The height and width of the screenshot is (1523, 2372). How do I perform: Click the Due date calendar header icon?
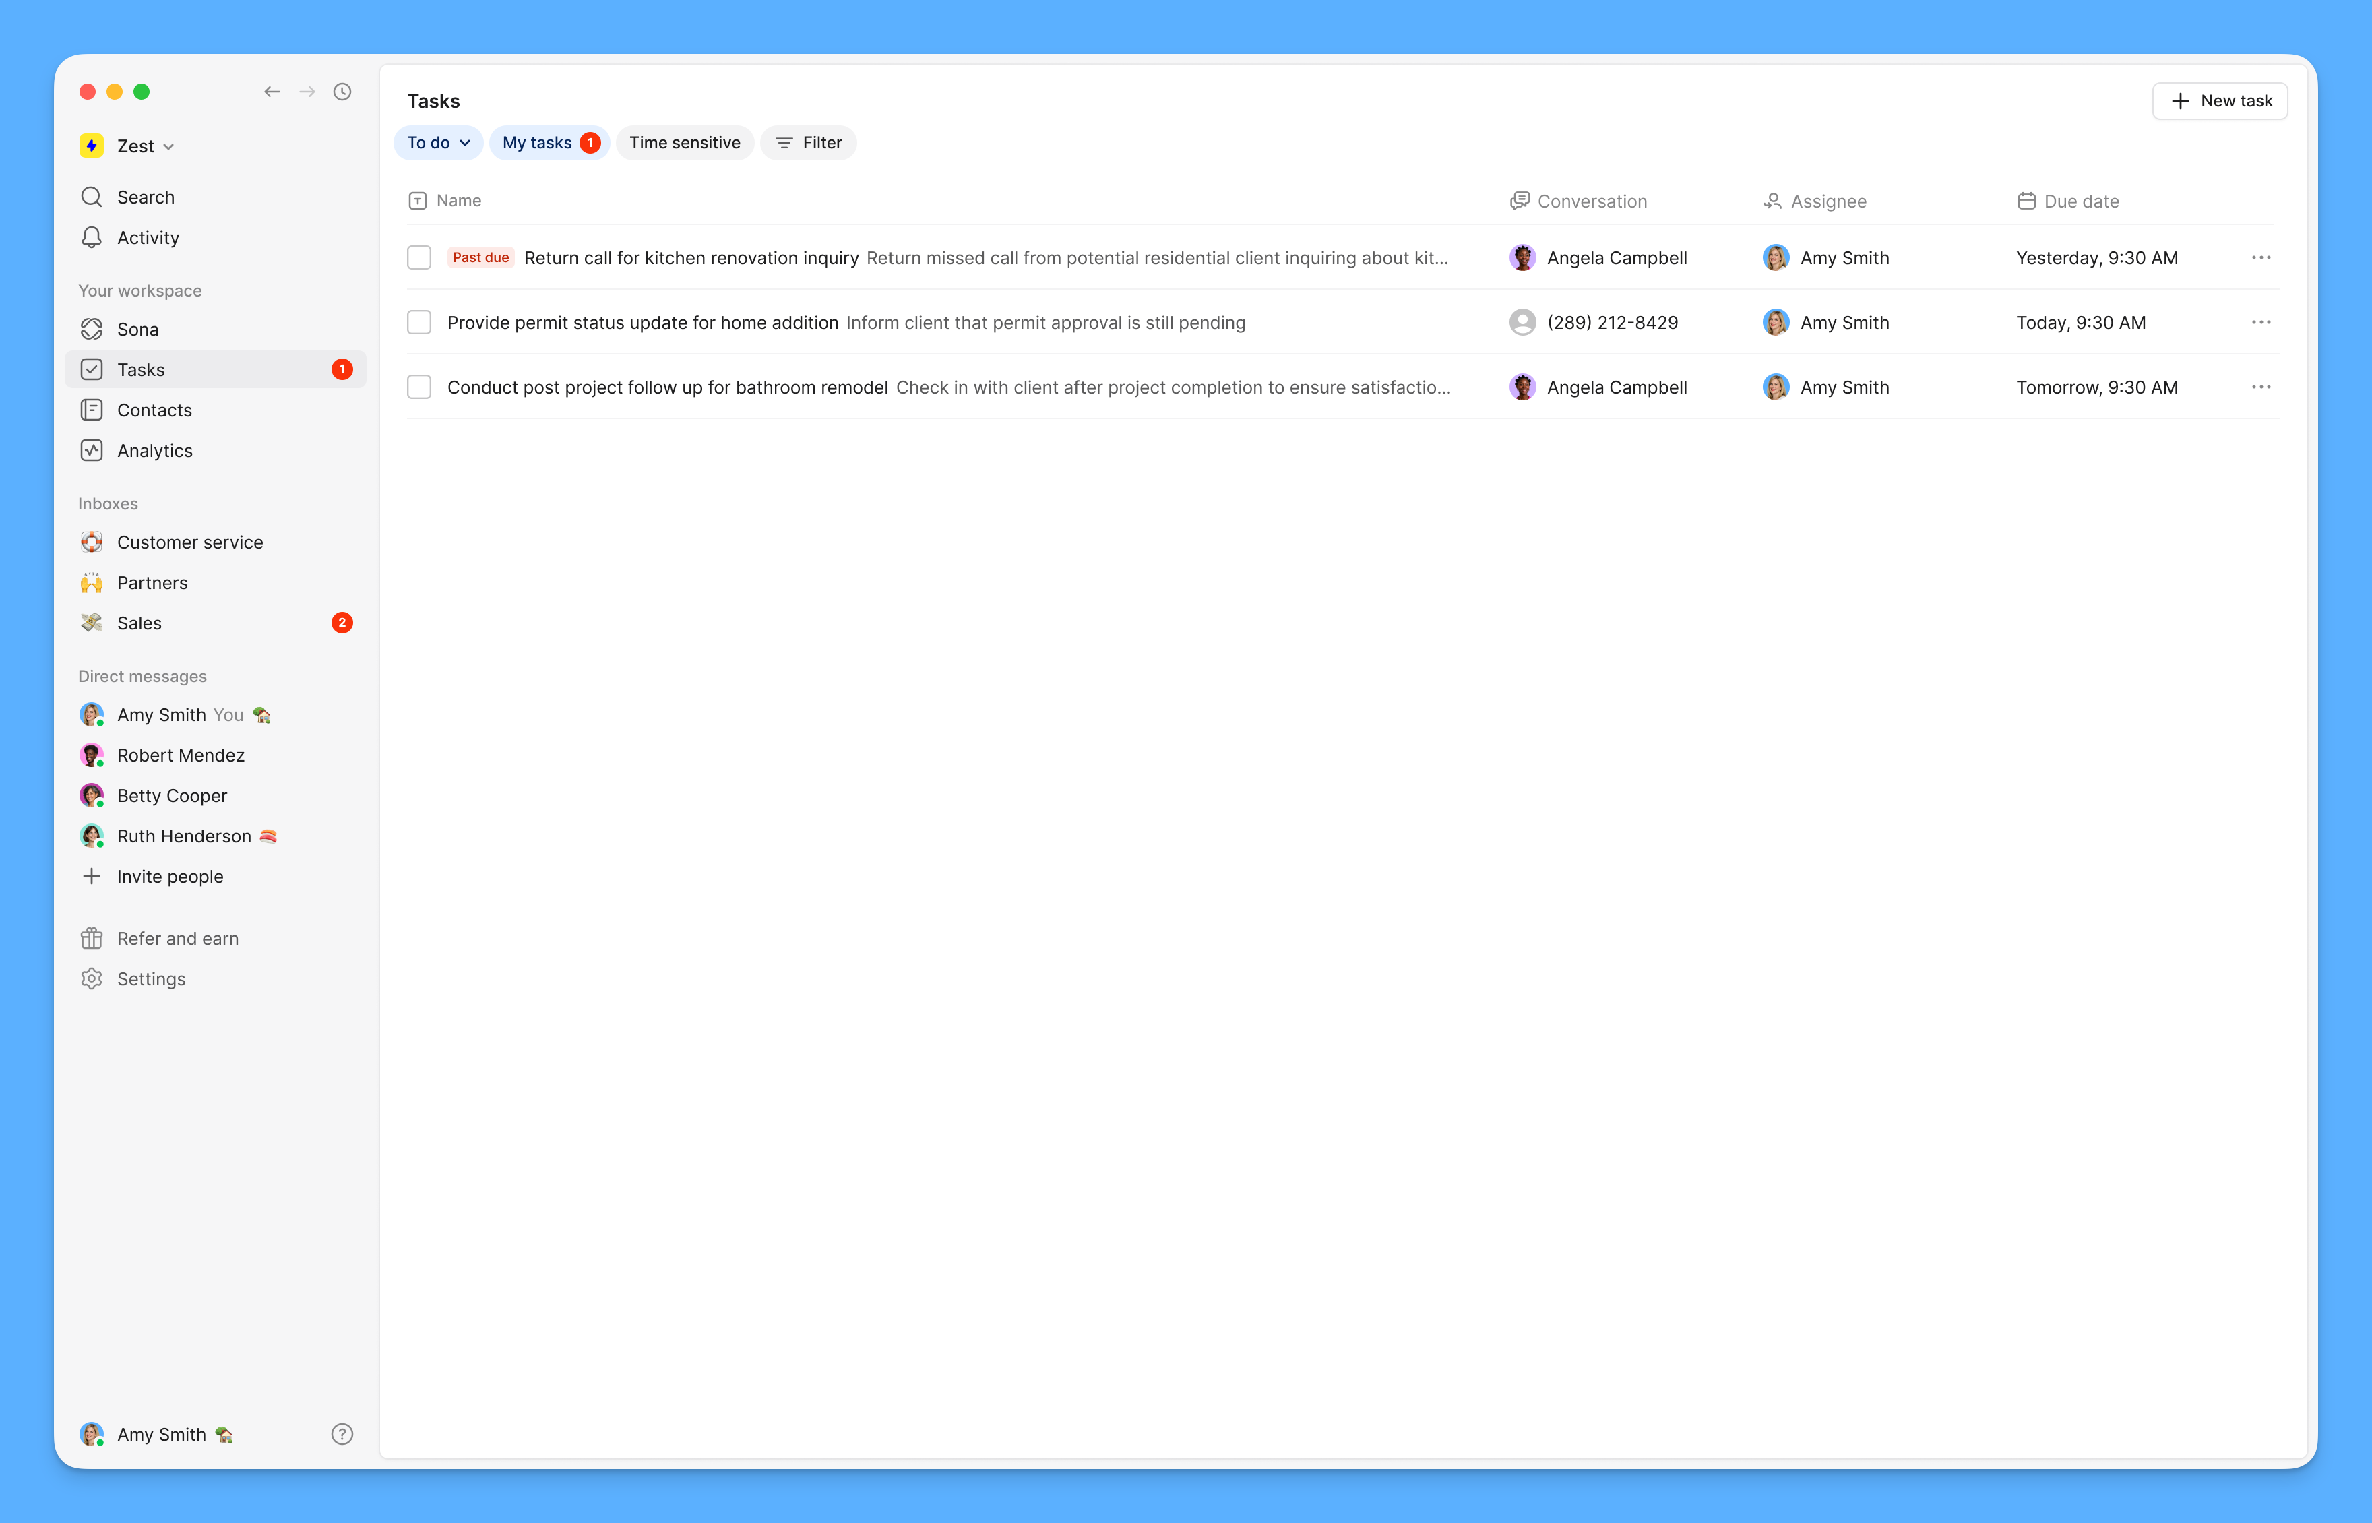pyautogui.click(x=2026, y=201)
